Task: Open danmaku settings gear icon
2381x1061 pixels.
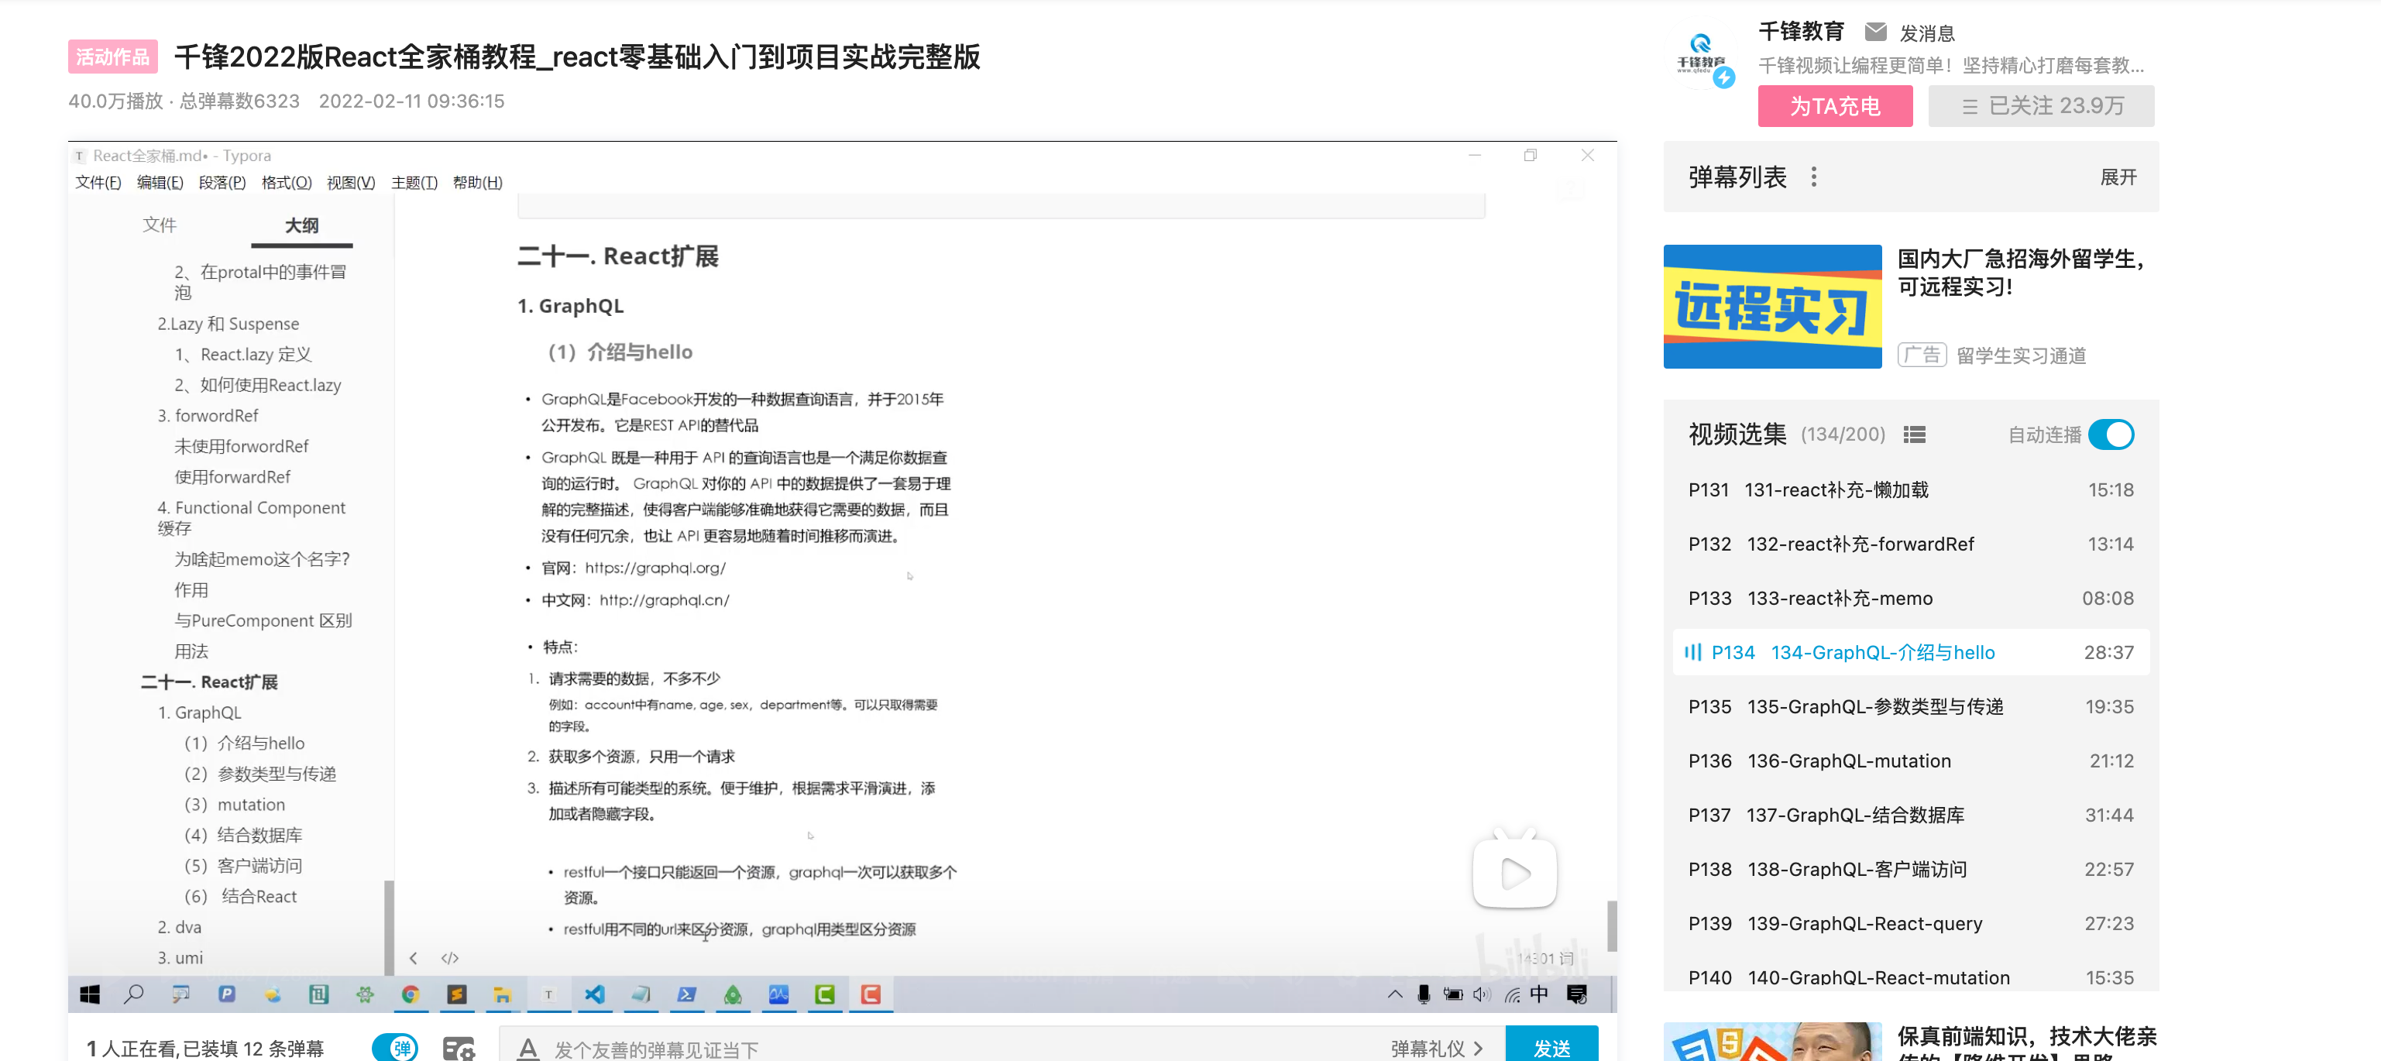Action: pos(459,1048)
